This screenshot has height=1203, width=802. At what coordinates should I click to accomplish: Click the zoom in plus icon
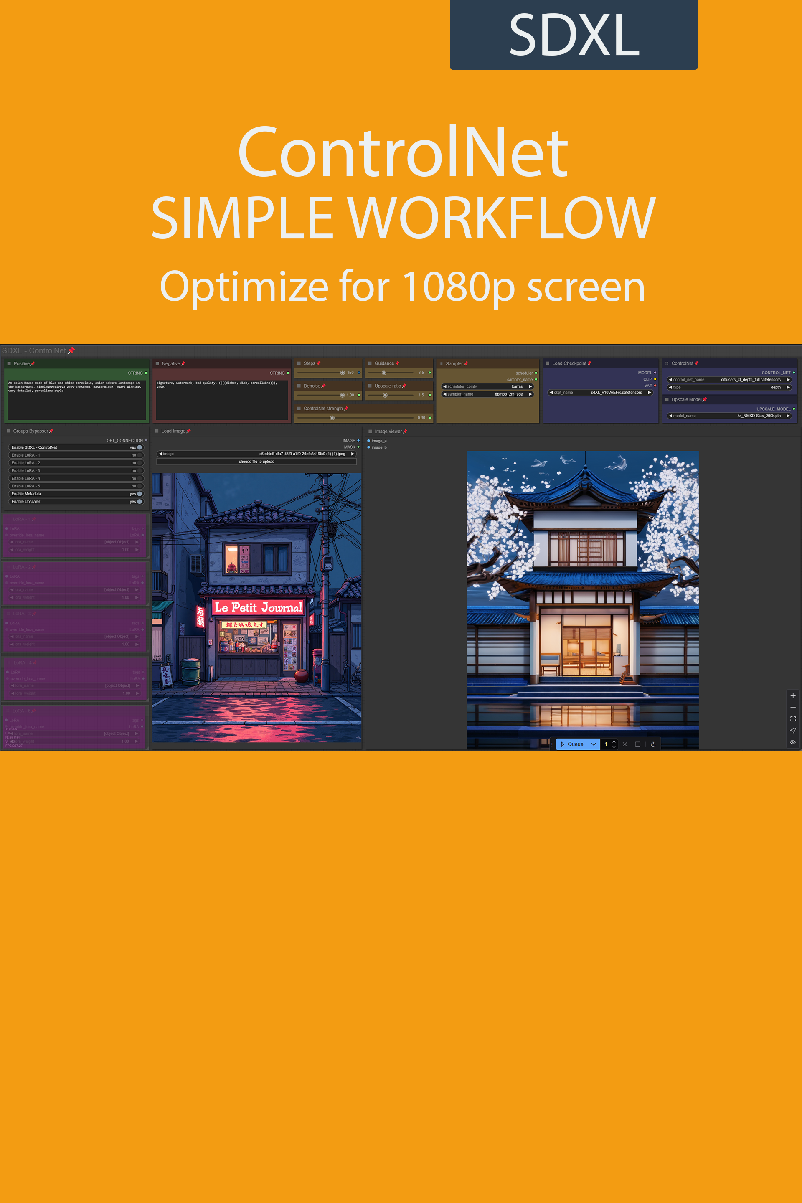793,695
